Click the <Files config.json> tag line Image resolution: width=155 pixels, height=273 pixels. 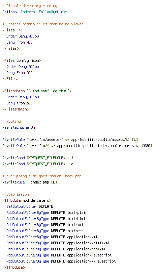point(22,60)
